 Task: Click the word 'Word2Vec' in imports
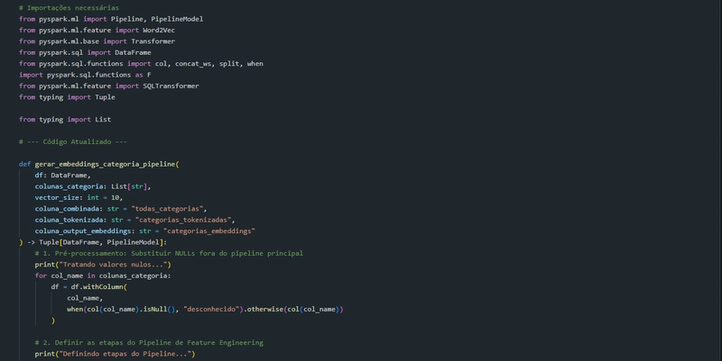click(159, 31)
